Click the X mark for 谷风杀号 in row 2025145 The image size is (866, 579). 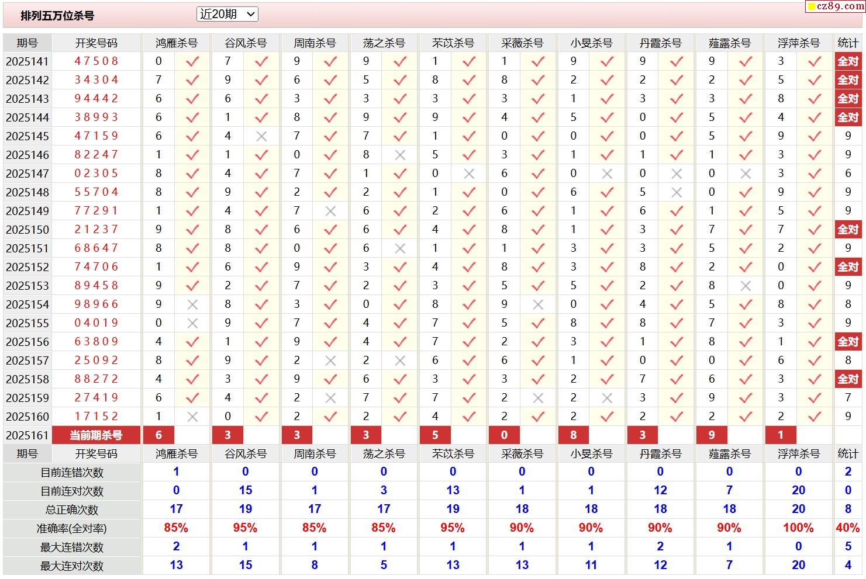click(261, 136)
